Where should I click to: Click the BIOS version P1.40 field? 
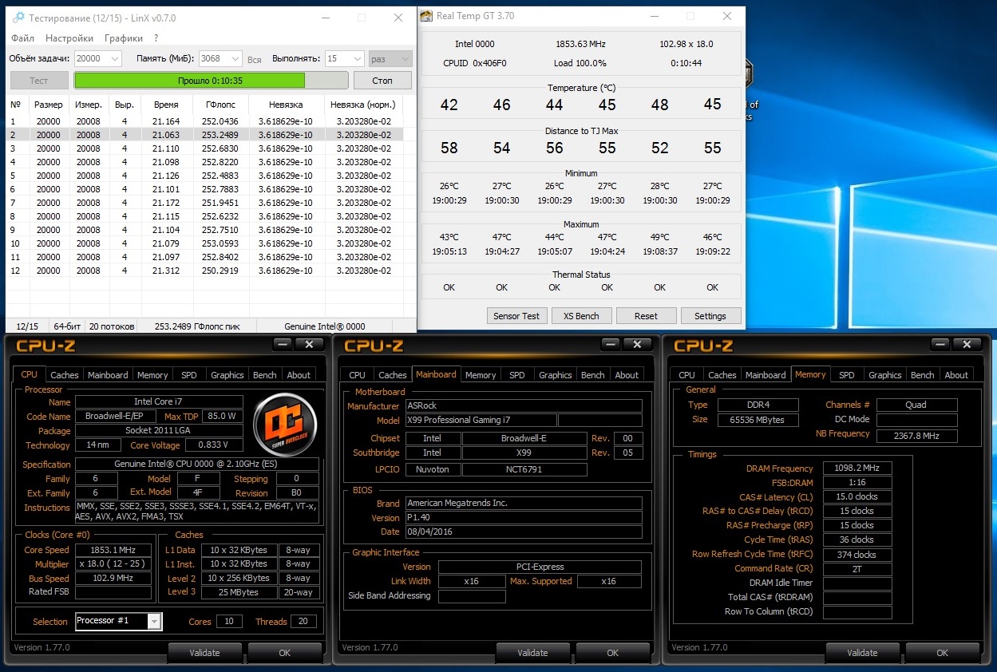point(524,517)
